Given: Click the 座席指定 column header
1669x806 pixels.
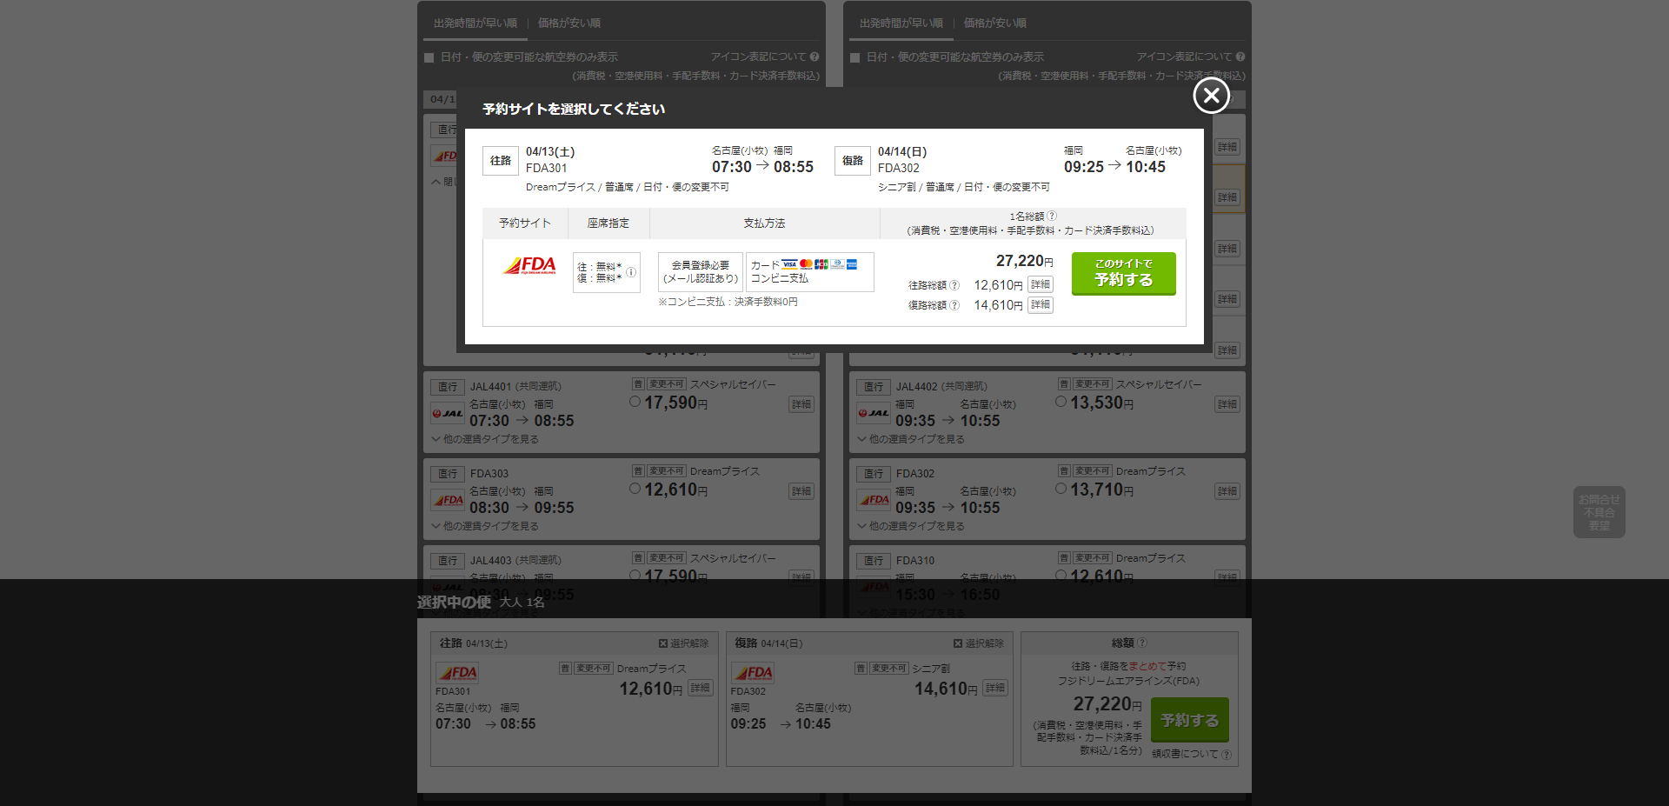Looking at the screenshot, I should (608, 223).
